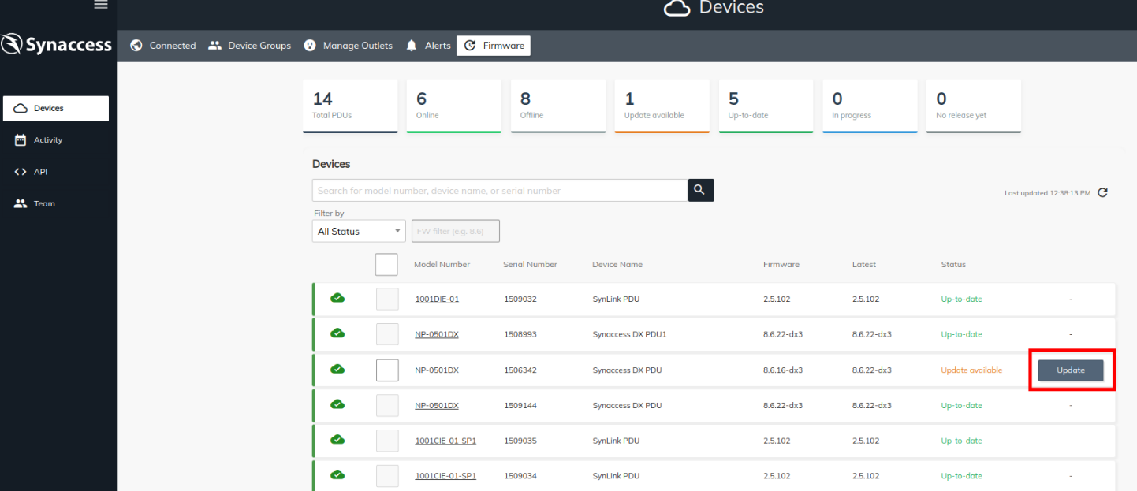Click the Device Name column header

click(617, 265)
